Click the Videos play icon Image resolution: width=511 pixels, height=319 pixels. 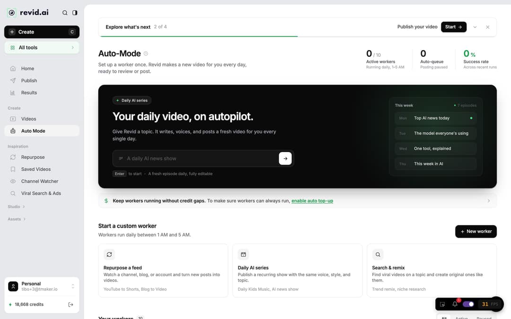(13, 119)
